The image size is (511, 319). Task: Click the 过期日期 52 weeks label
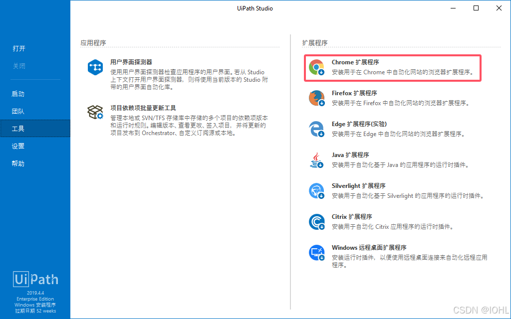pos(35,311)
